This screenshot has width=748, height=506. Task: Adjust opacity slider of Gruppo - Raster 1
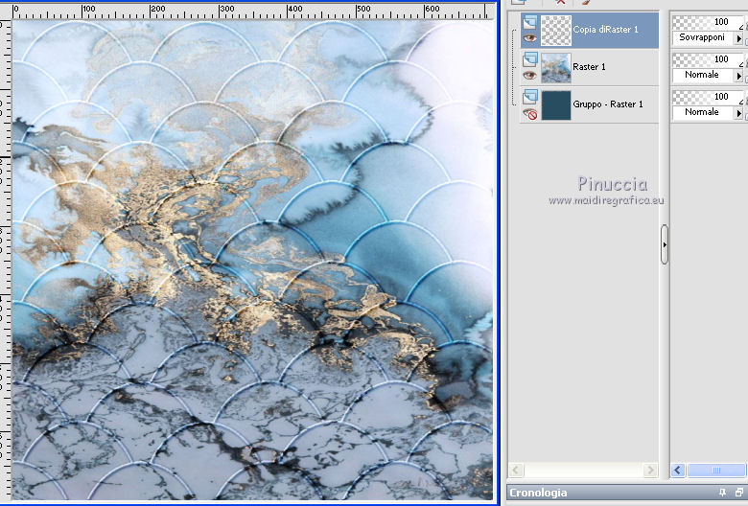pos(708,97)
